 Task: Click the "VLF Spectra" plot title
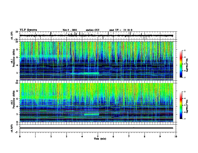click(x=28, y=30)
